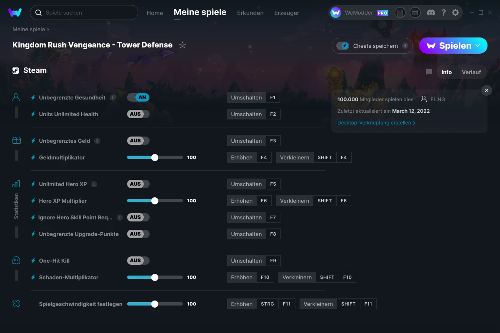This screenshot has width=500, height=333.
Task: Click the PRO badge
Action: coord(382,13)
